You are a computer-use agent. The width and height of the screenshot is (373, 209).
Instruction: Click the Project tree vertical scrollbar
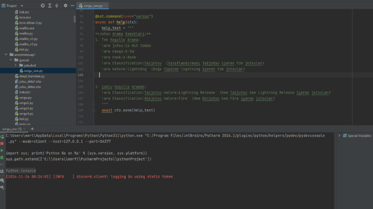[75, 19]
